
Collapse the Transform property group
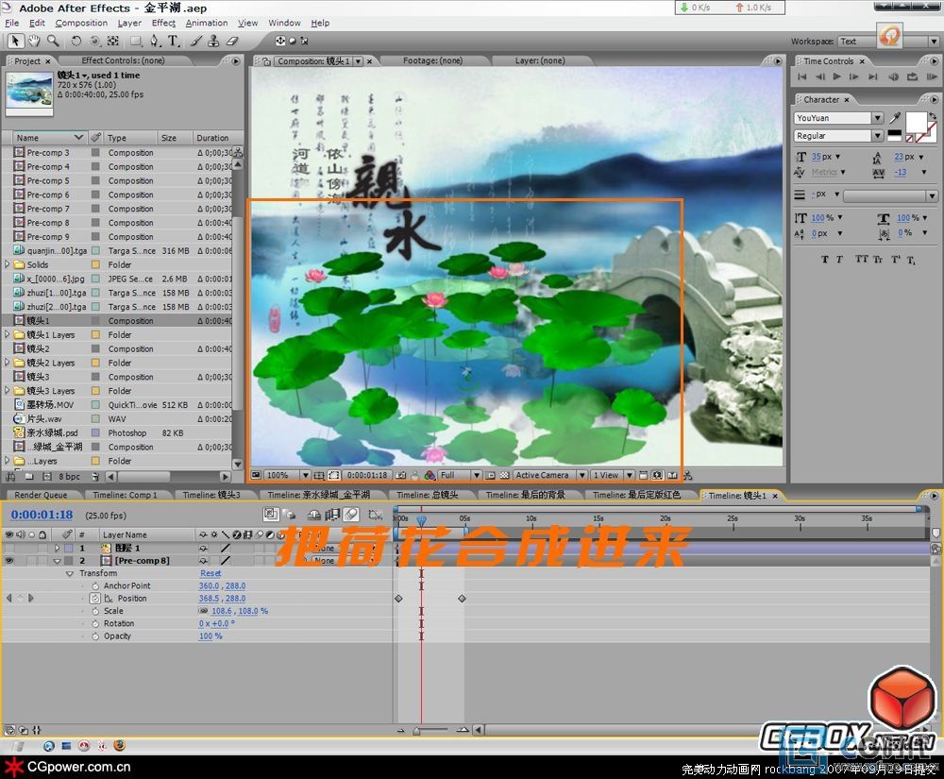pyautogui.click(x=69, y=574)
